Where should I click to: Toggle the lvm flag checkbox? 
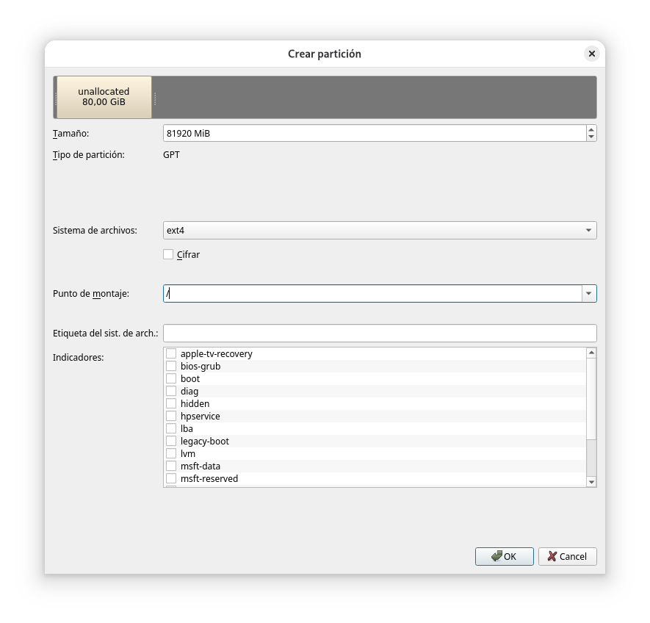171,453
